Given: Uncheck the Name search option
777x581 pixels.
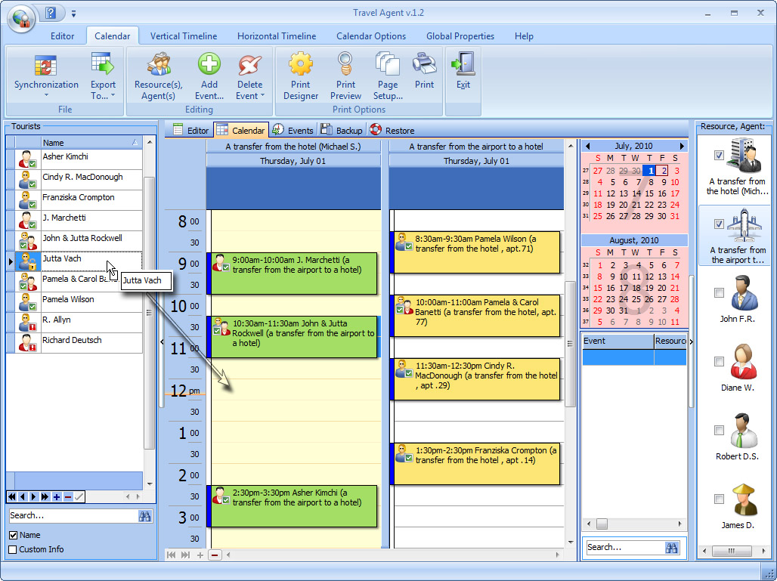Looking at the screenshot, I should tap(13, 536).
